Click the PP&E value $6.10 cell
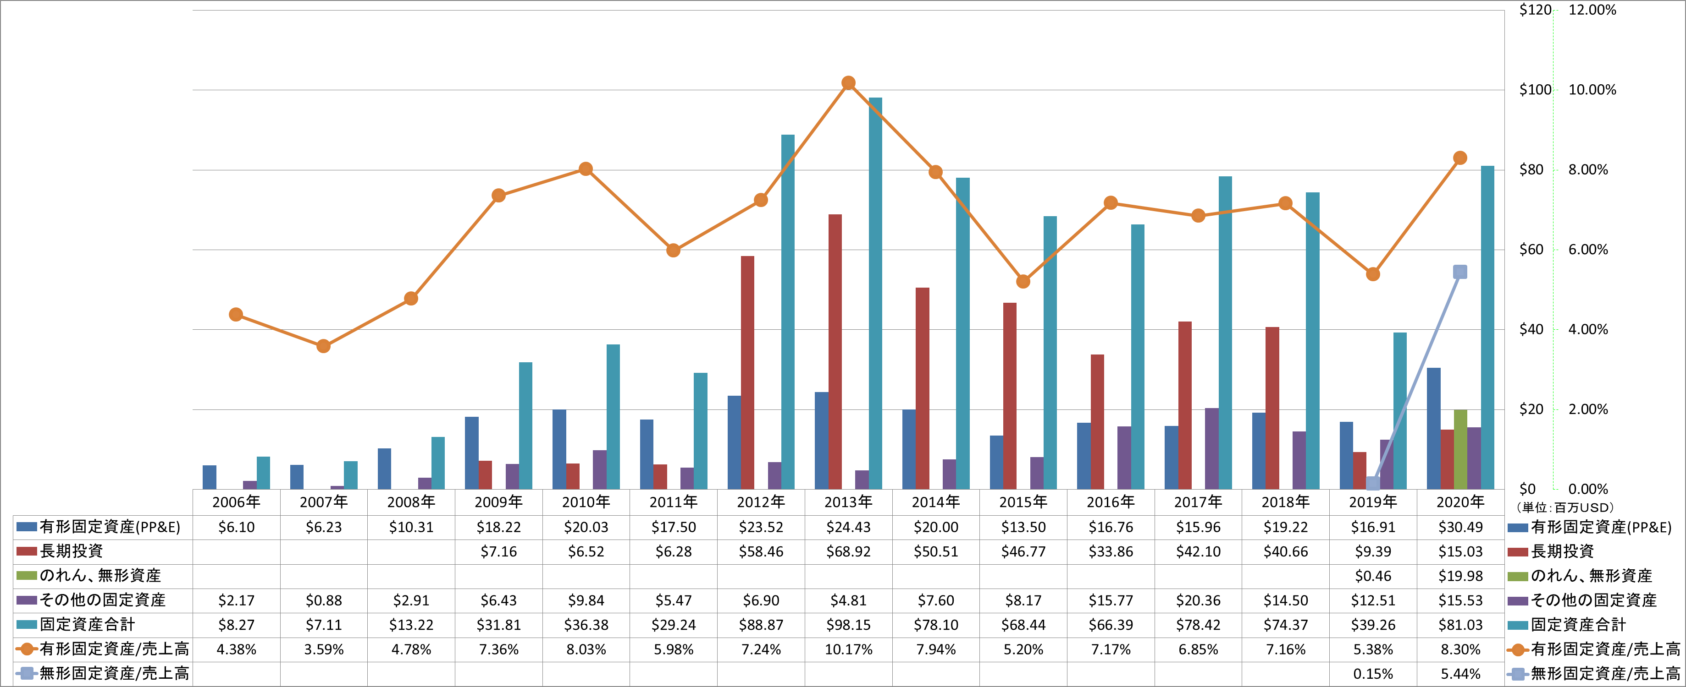 pyautogui.click(x=236, y=527)
